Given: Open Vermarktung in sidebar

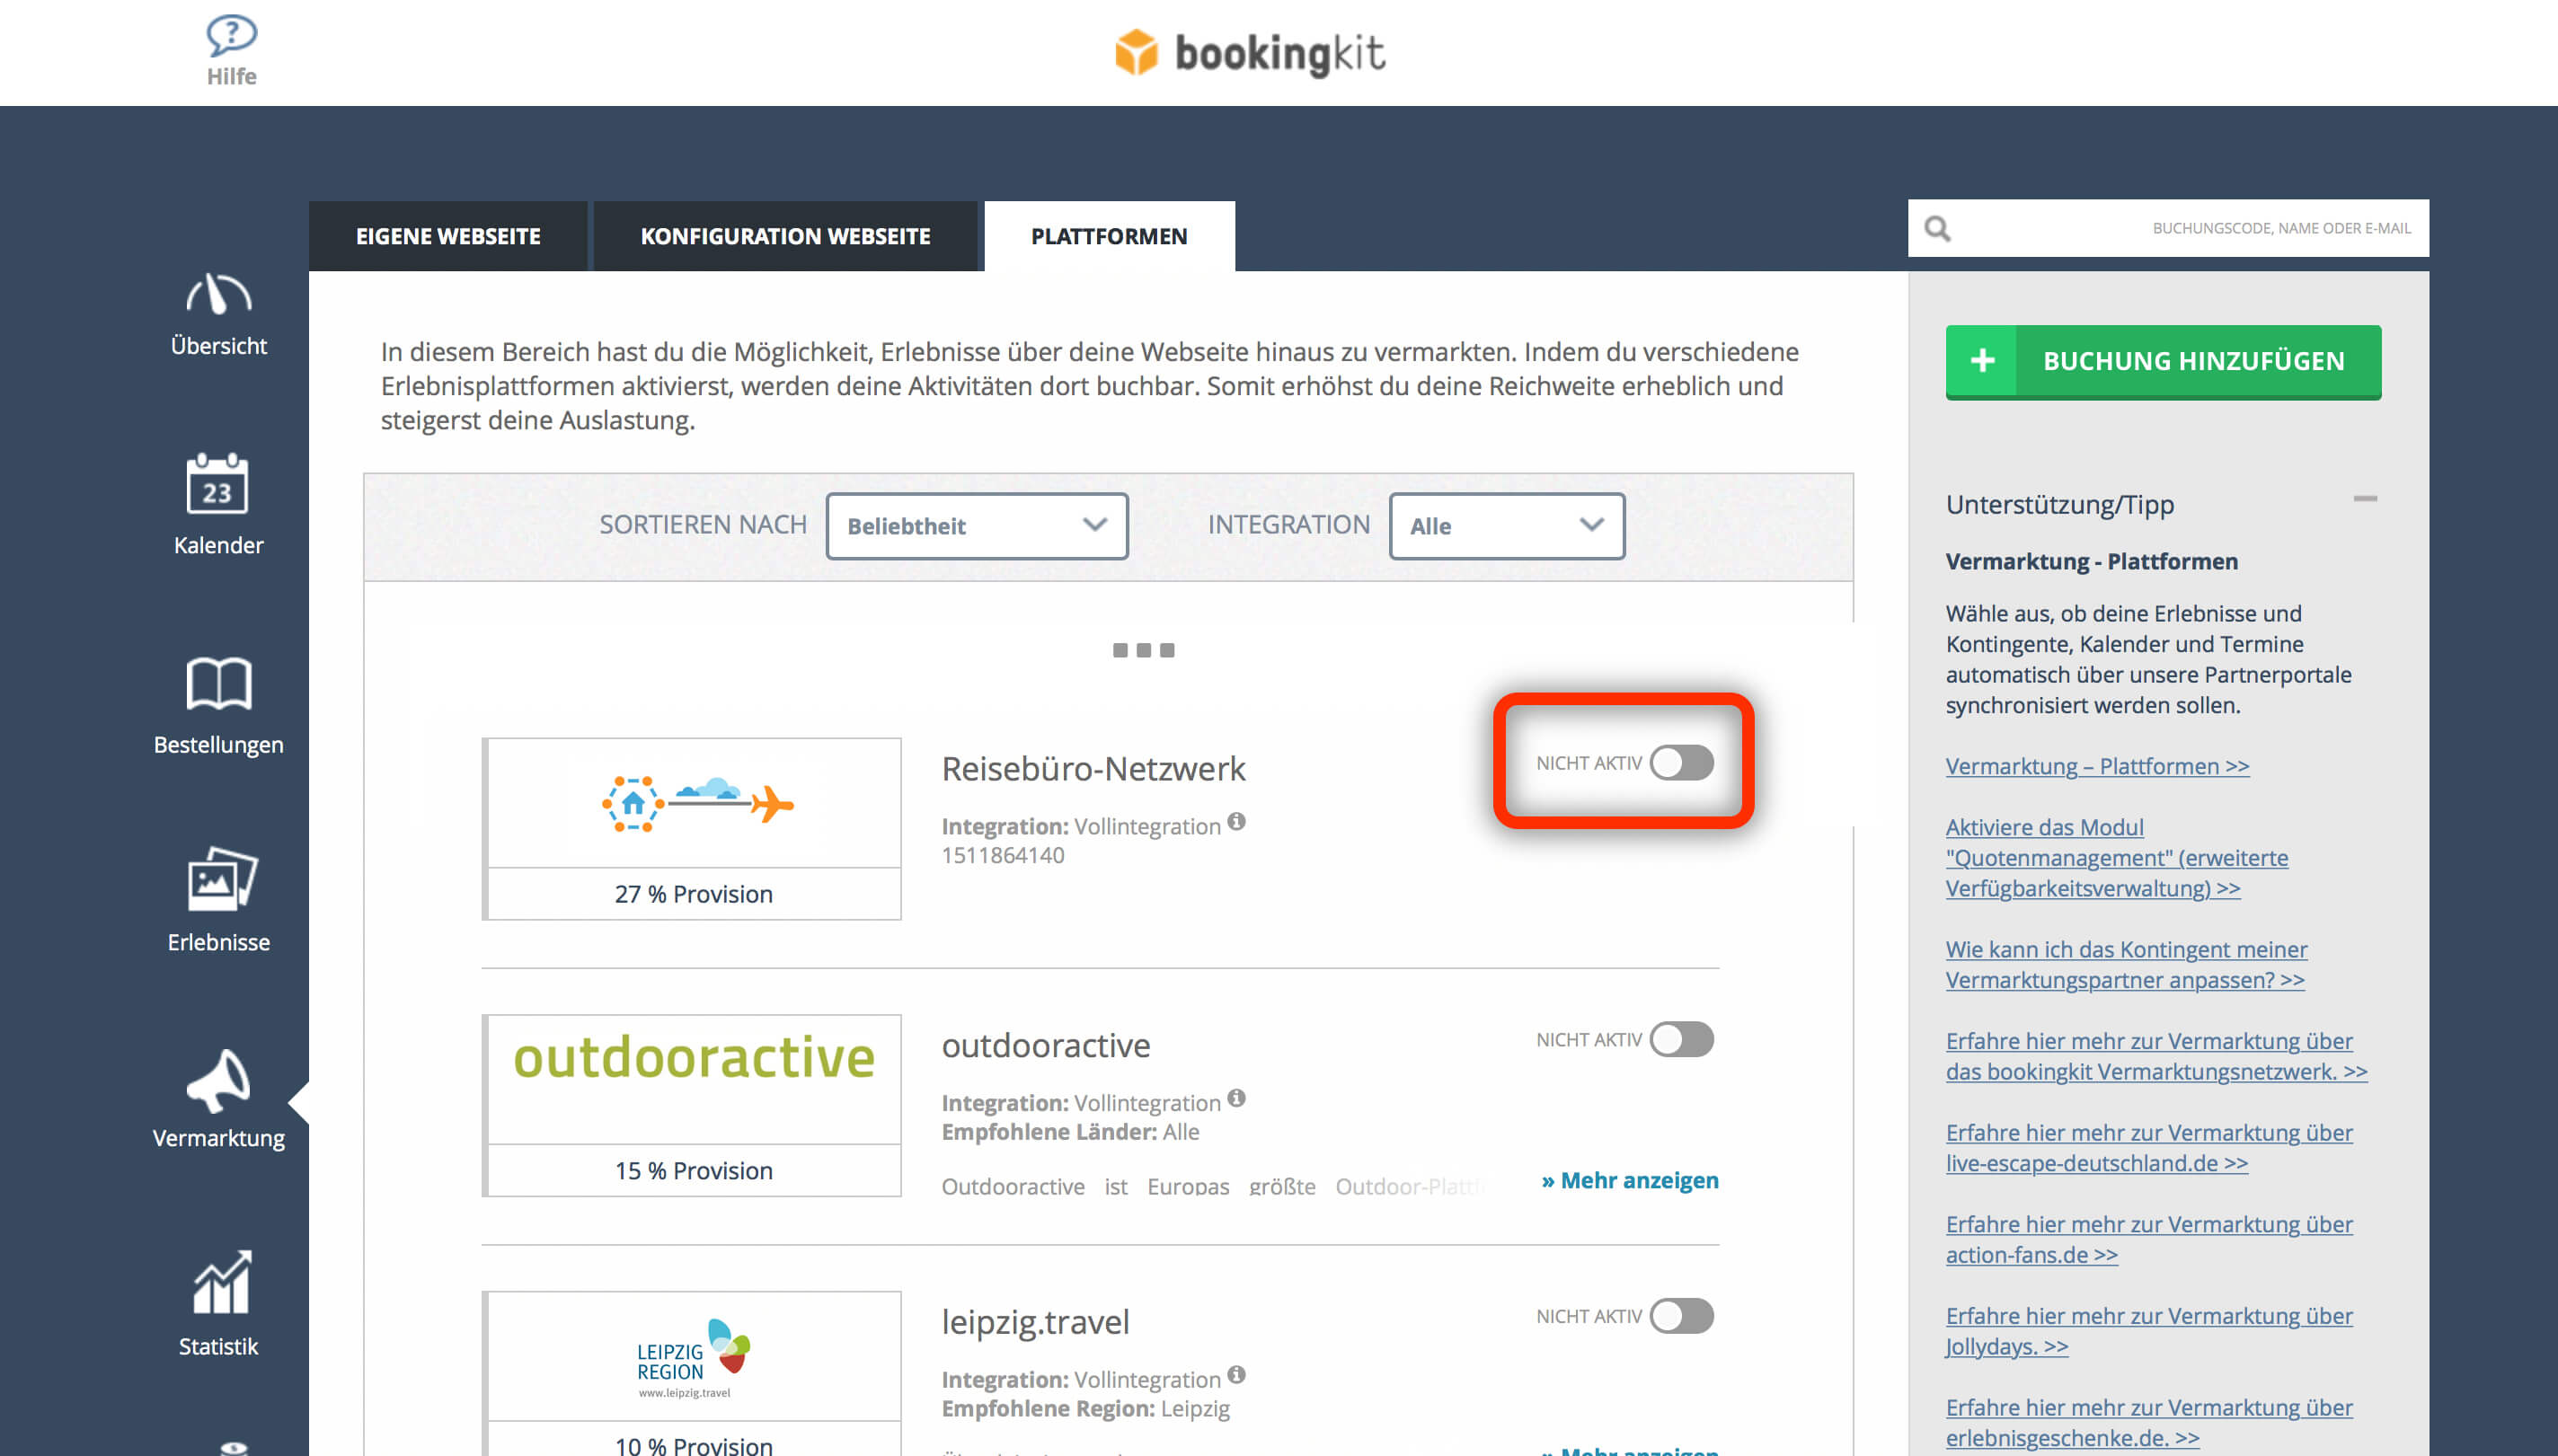Looking at the screenshot, I should [x=218, y=1100].
